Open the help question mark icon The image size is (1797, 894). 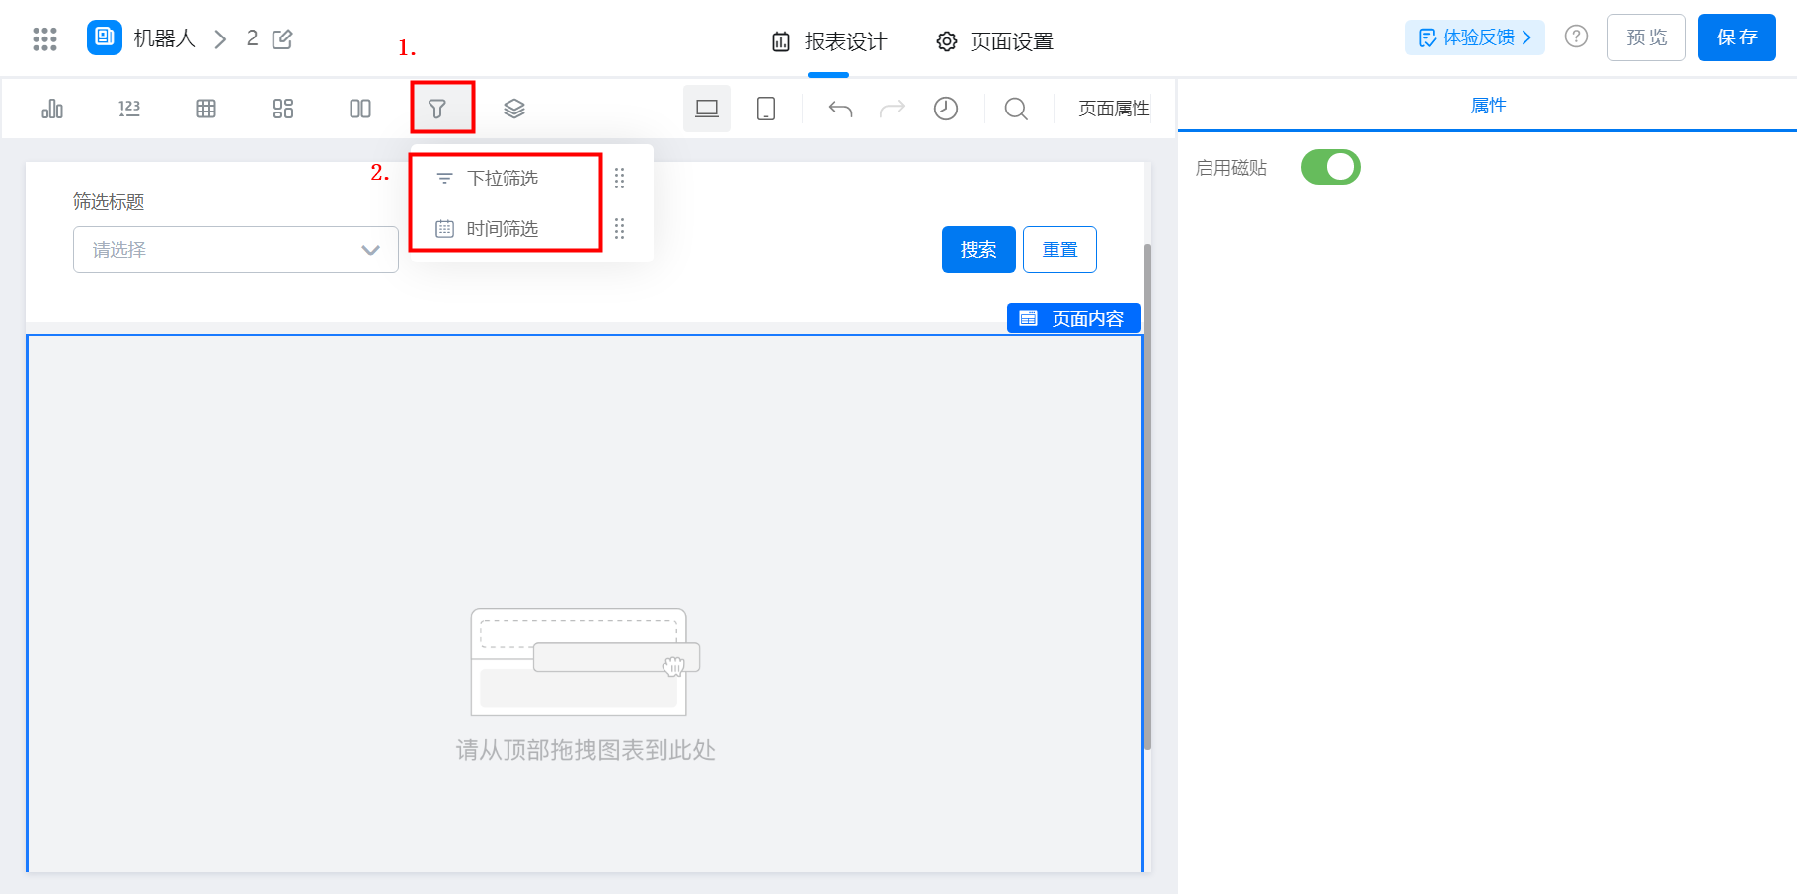pyautogui.click(x=1576, y=37)
